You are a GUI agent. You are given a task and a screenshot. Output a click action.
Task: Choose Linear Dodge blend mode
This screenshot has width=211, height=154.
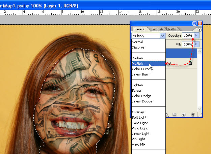tap(149, 101)
